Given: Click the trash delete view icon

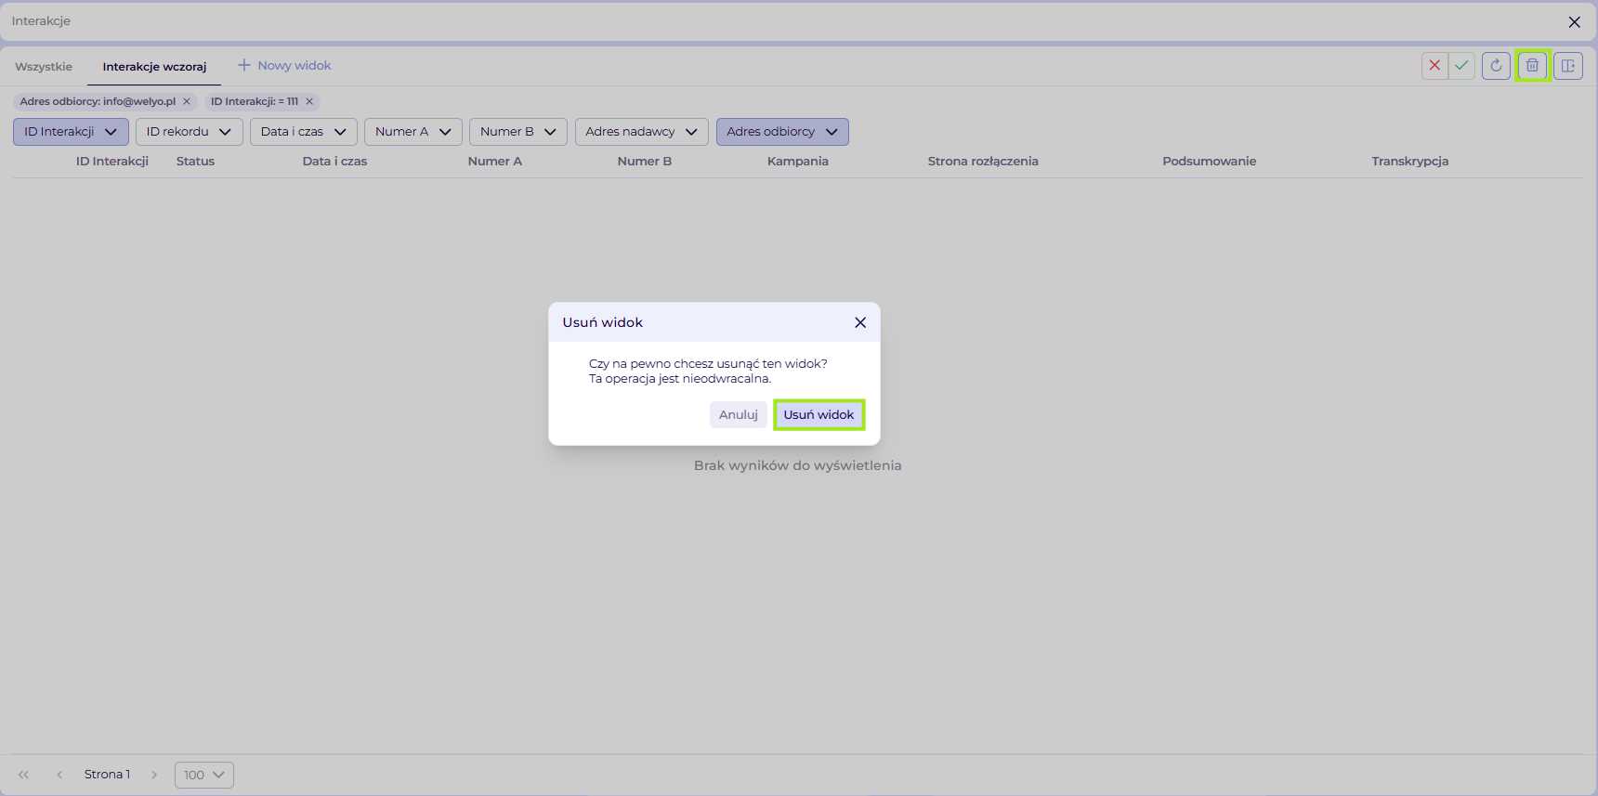Looking at the screenshot, I should pyautogui.click(x=1532, y=65).
